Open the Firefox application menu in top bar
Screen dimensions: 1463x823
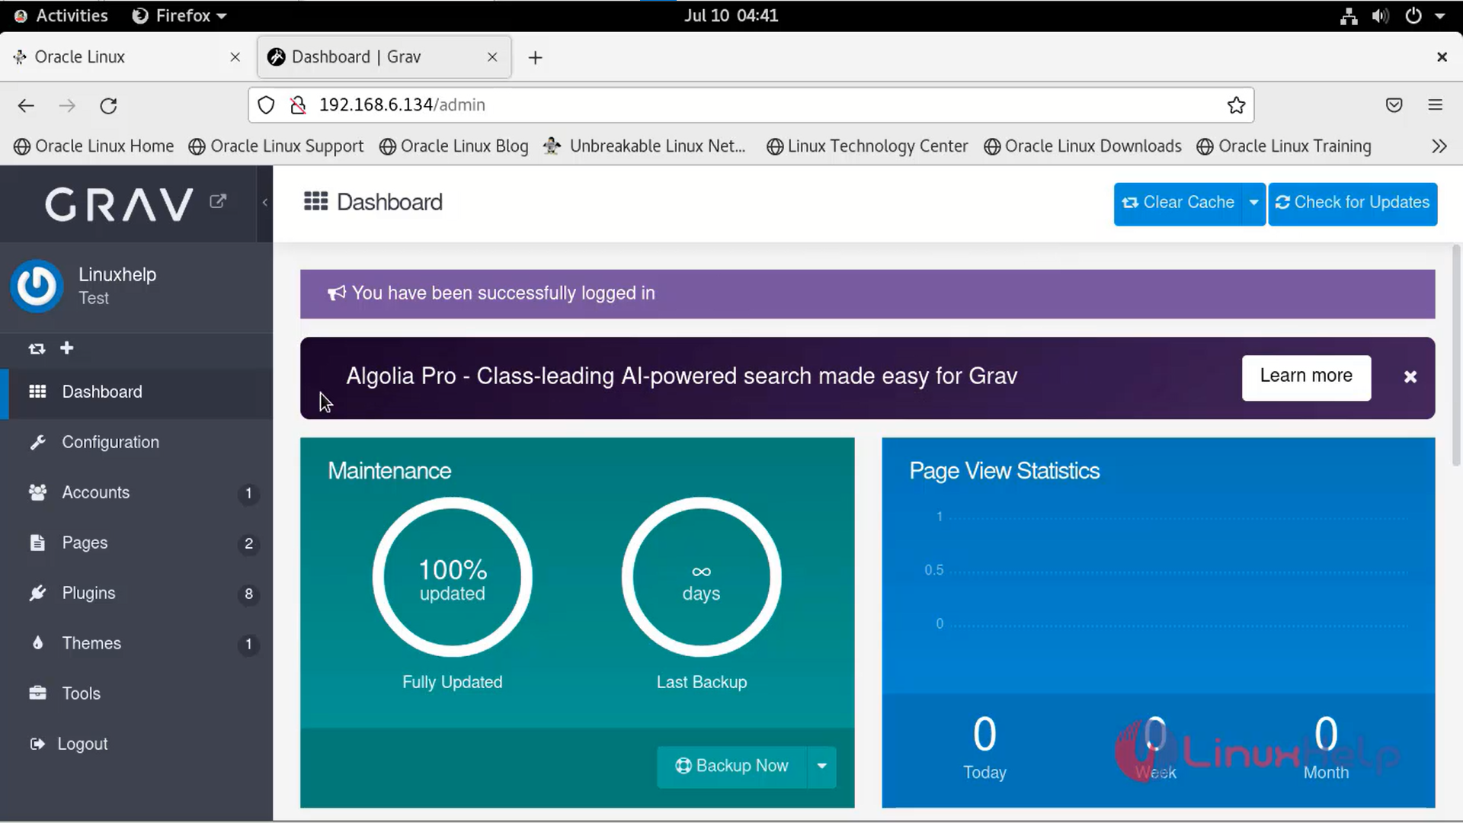click(179, 15)
